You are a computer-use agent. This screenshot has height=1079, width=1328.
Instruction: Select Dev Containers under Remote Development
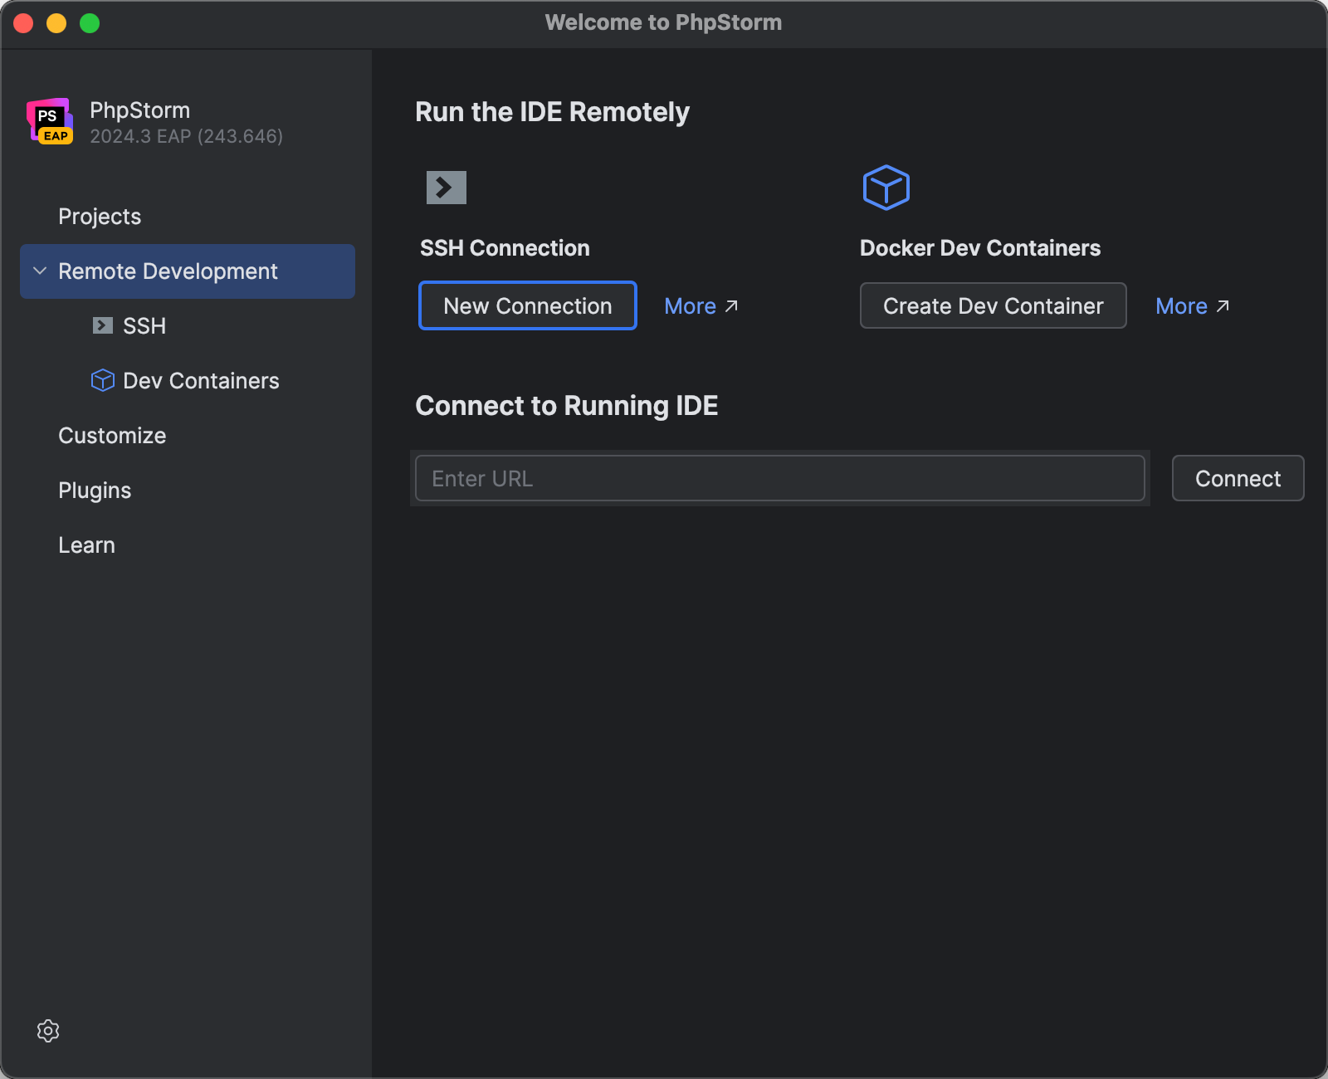coord(201,380)
